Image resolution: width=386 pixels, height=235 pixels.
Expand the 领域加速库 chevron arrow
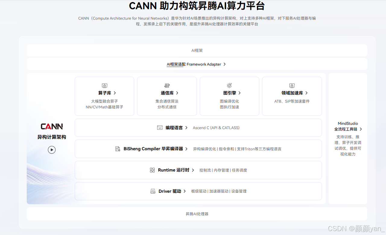(x=306, y=93)
